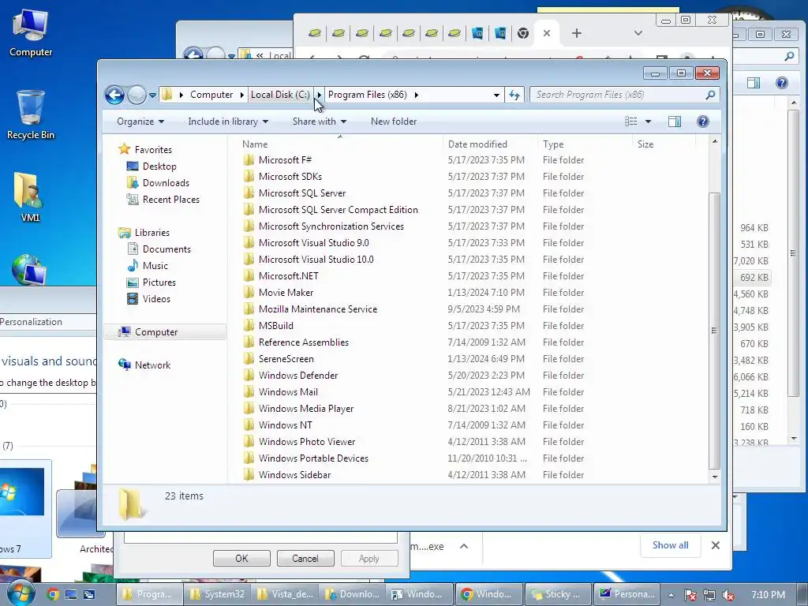Click the file list vertical scrollbar

(714, 331)
